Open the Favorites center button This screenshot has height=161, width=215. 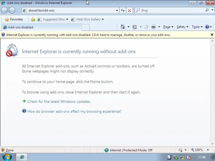click(14, 19)
